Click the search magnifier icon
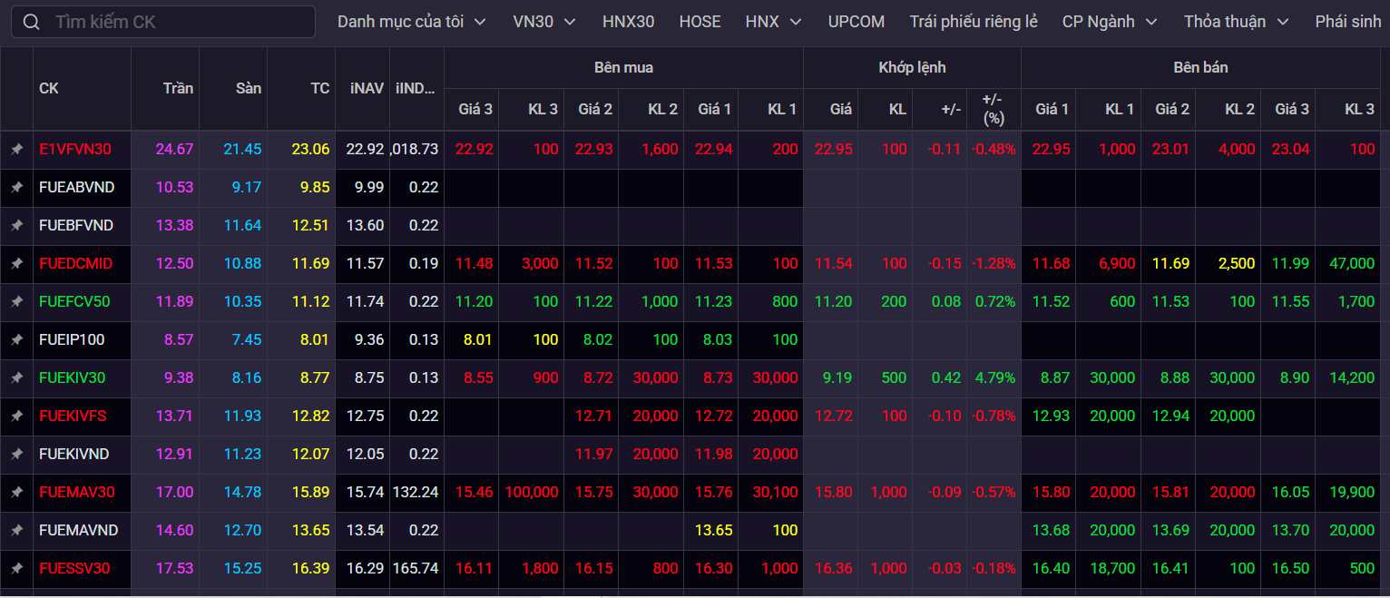This screenshot has width=1390, height=598. (x=32, y=22)
